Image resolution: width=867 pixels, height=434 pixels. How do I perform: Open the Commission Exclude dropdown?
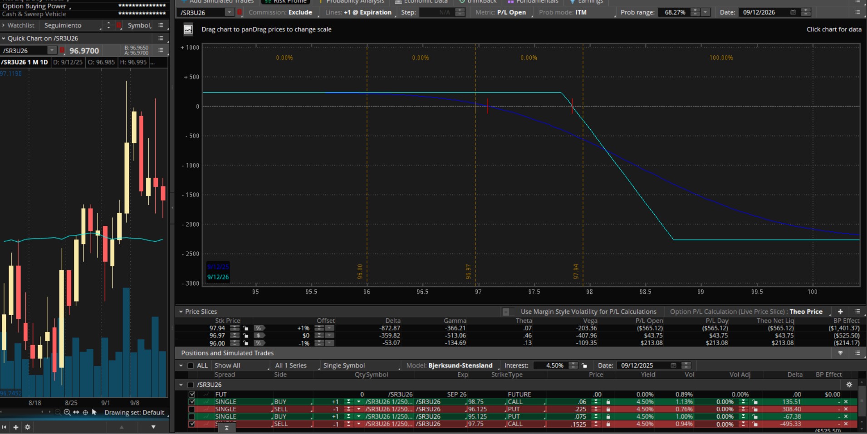(280, 12)
